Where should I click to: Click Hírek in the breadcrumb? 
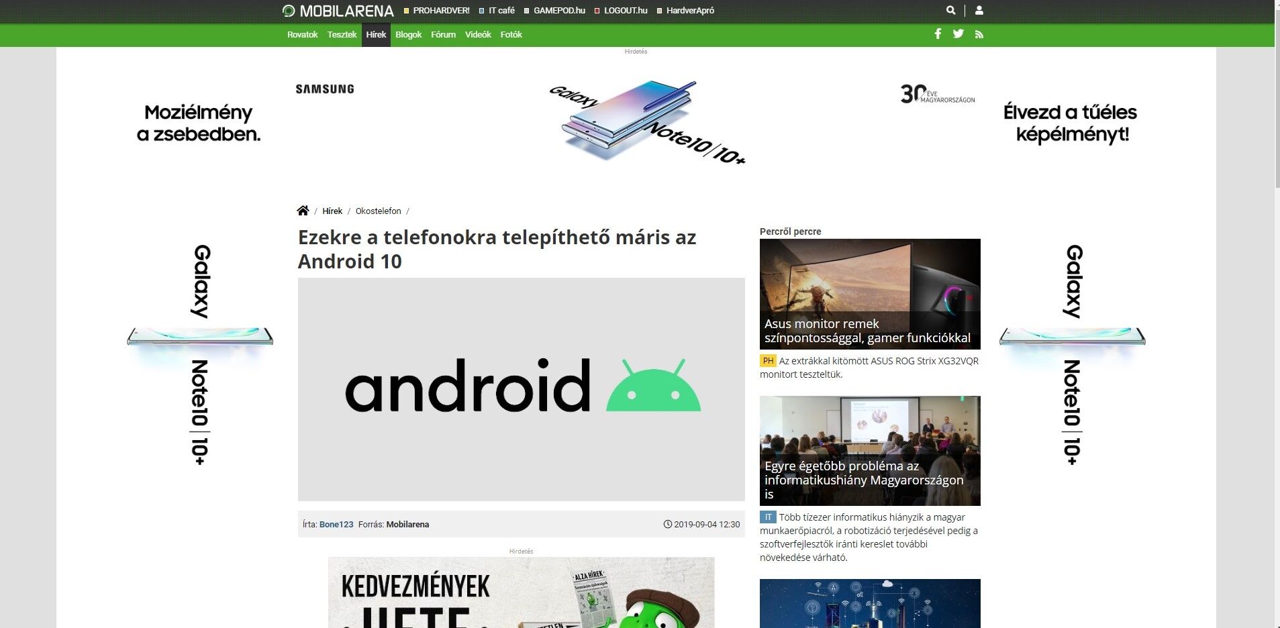pyautogui.click(x=332, y=211)
